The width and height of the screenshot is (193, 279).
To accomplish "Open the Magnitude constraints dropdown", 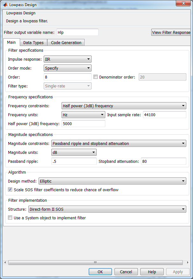I will click(x=119, y=143).
